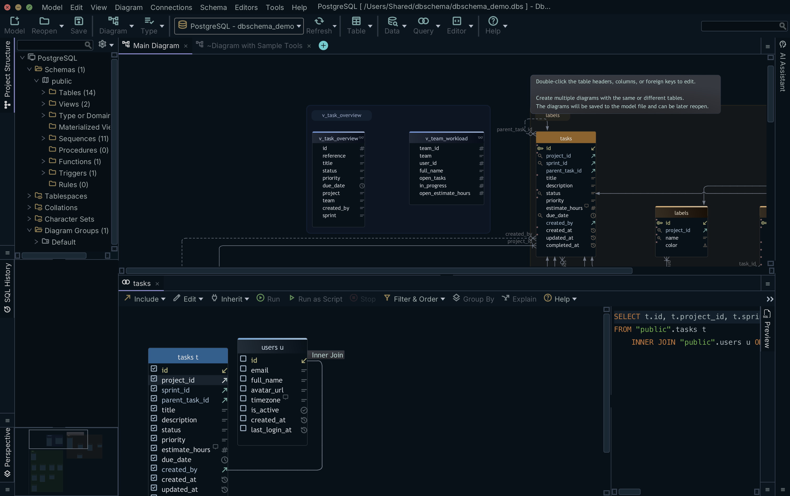790x496 pixels.
Task: Expand the query toolbar double-chevron
Action: pos(770,299)
